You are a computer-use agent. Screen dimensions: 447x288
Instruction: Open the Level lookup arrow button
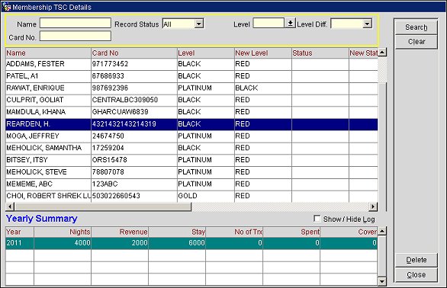(290, 24)
